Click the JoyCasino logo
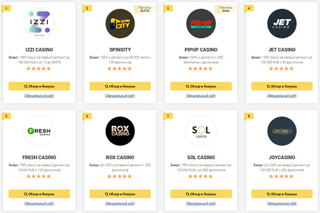Viewport: 320px width, 213px height. 282,131
